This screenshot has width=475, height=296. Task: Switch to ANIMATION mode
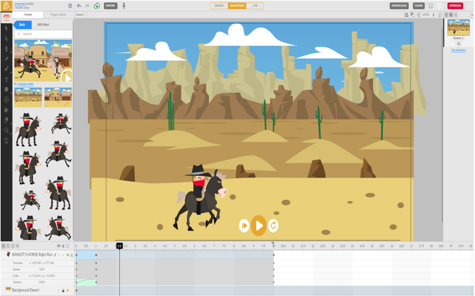237,6
